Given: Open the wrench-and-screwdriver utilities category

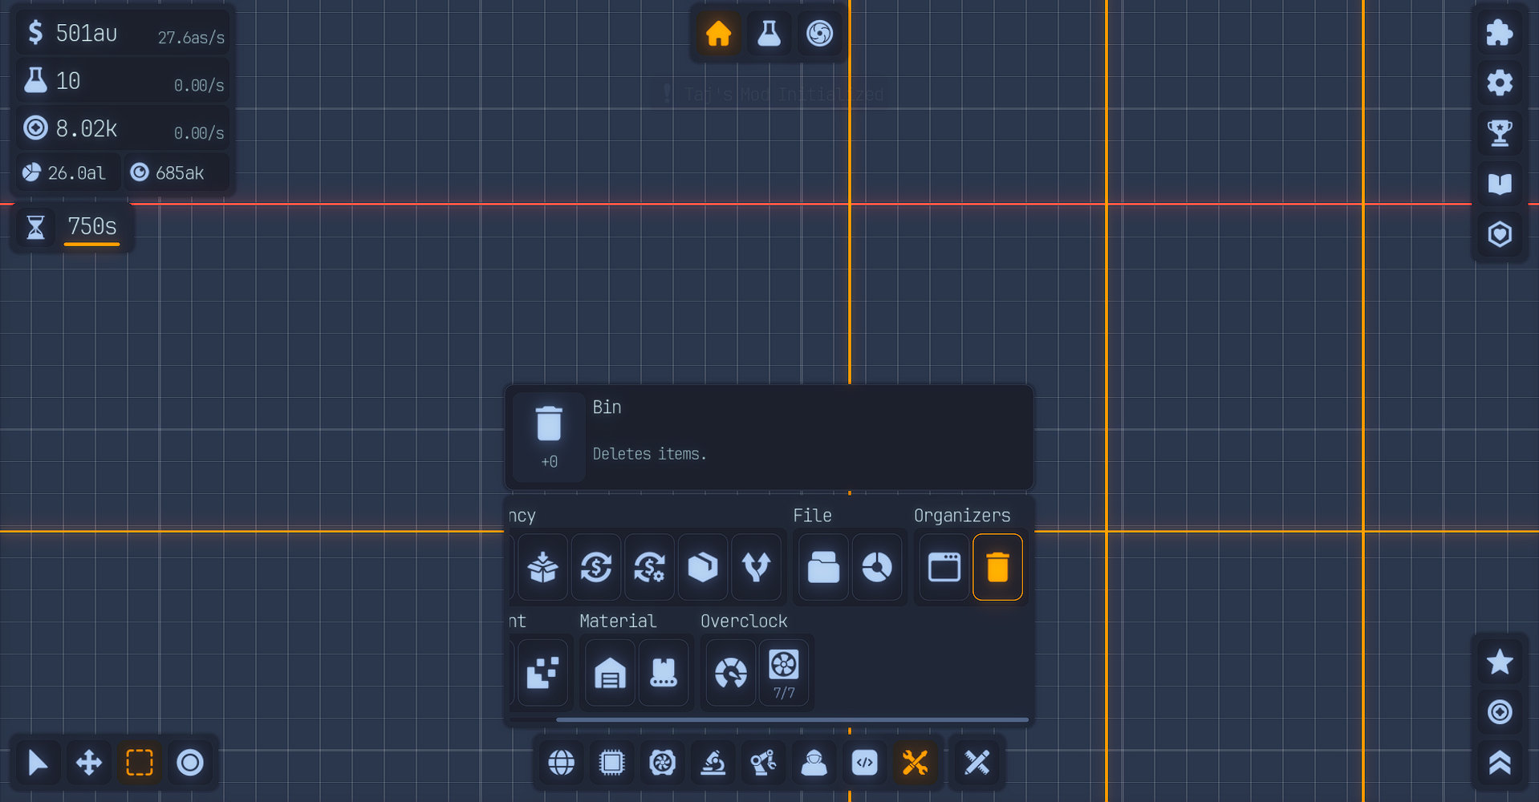Looking at the screenshot, I should tap(915, 762).
